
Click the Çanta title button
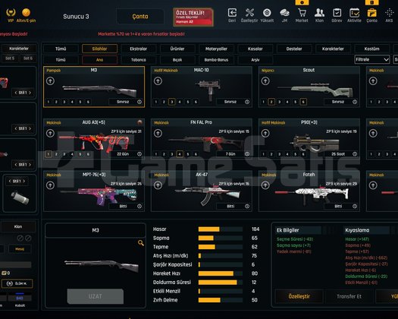coord(140,17)
